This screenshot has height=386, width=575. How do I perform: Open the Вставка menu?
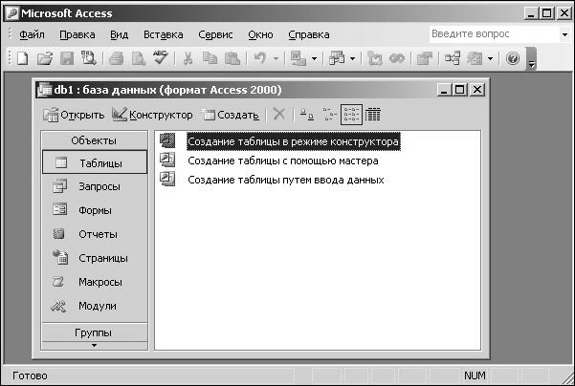coord(164,34)
